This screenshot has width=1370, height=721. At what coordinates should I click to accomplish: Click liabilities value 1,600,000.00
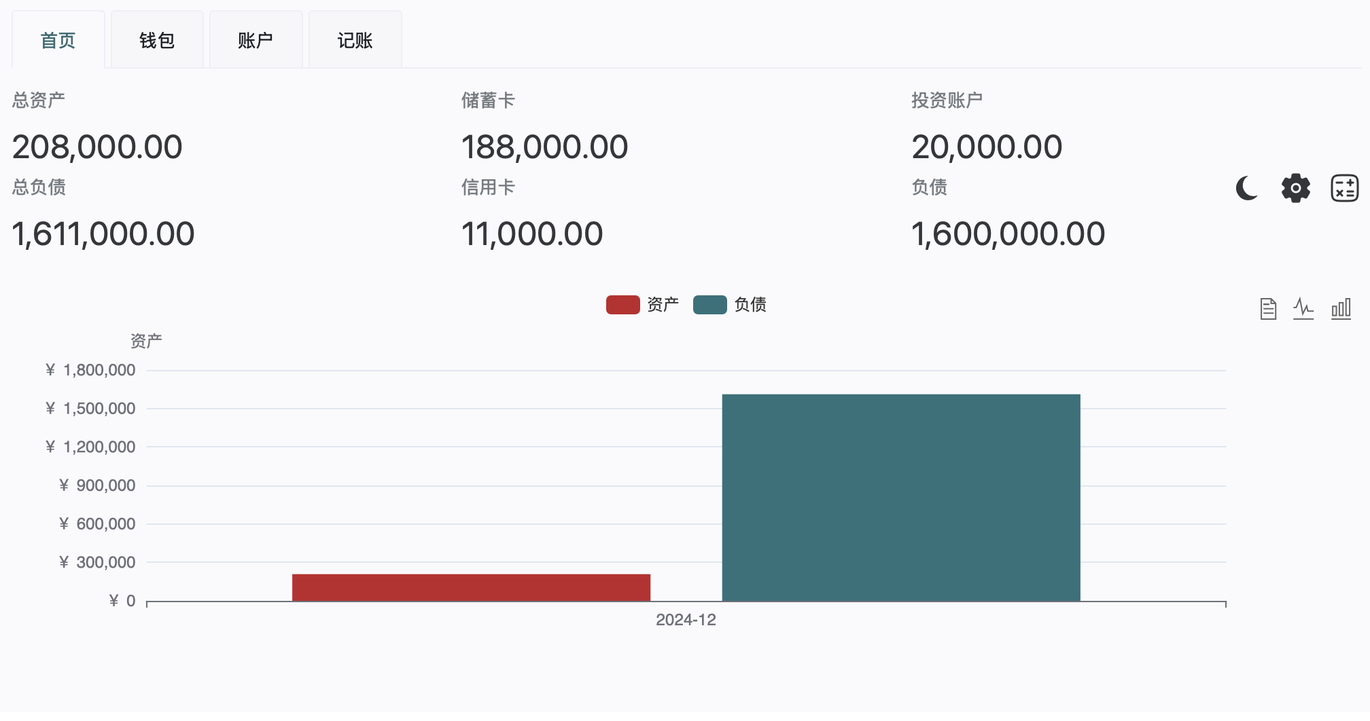pyautogui.click(x=1008, y=234)
